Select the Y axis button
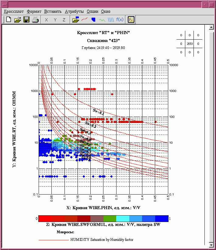Viewport: 216px width, 250px height. point(55,20)
